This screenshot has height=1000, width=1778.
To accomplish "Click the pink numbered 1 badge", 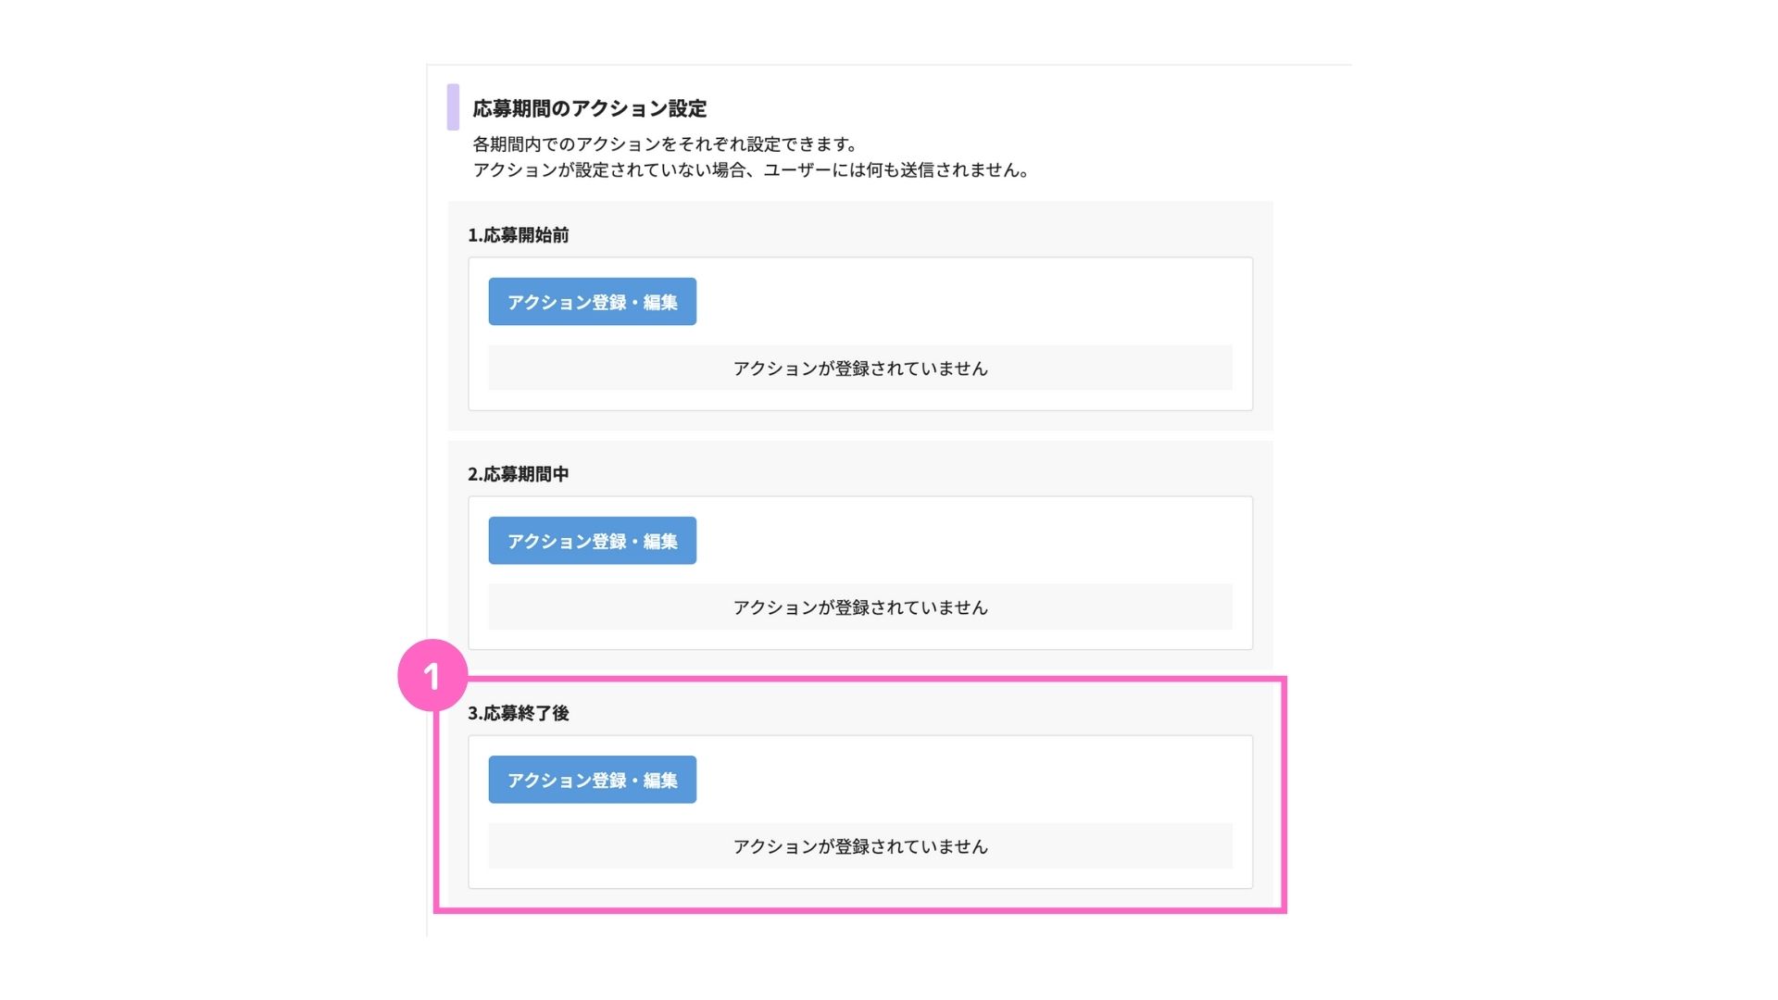I will [x=432, y=675].
